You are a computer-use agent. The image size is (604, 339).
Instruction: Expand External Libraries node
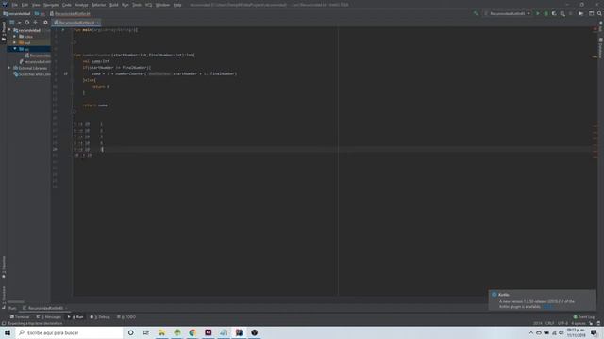coord(9,68)
